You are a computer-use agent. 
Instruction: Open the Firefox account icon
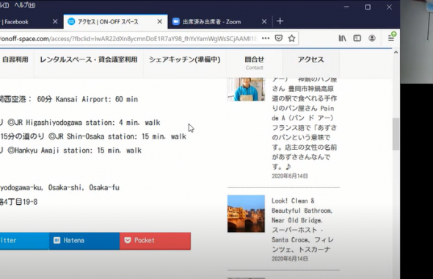point(372,38)
